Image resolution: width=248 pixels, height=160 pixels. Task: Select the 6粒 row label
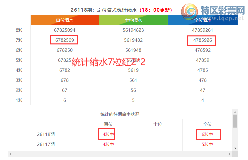click(19, 50)
